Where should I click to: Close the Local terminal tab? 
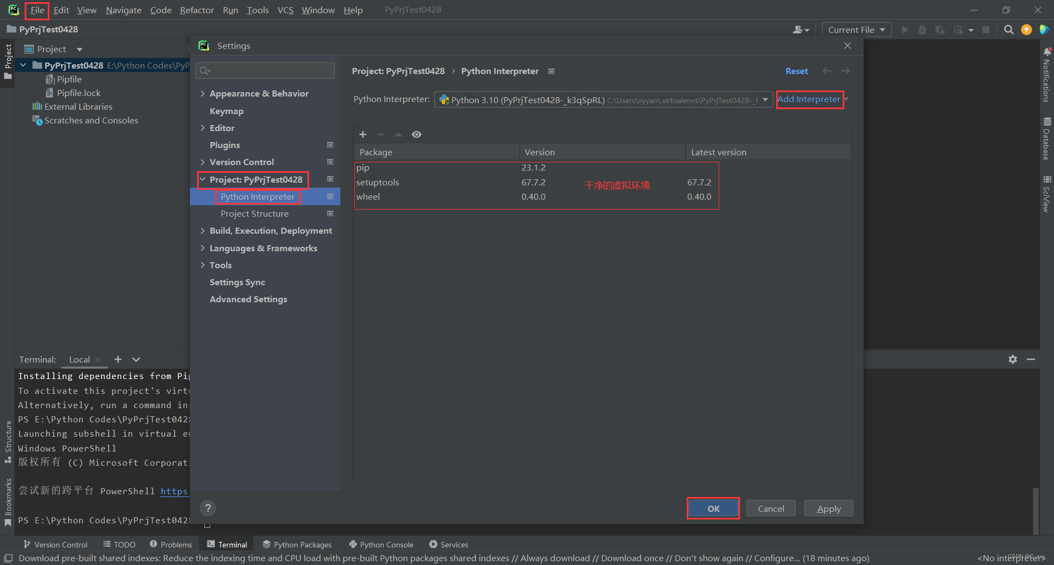point(98,360)
